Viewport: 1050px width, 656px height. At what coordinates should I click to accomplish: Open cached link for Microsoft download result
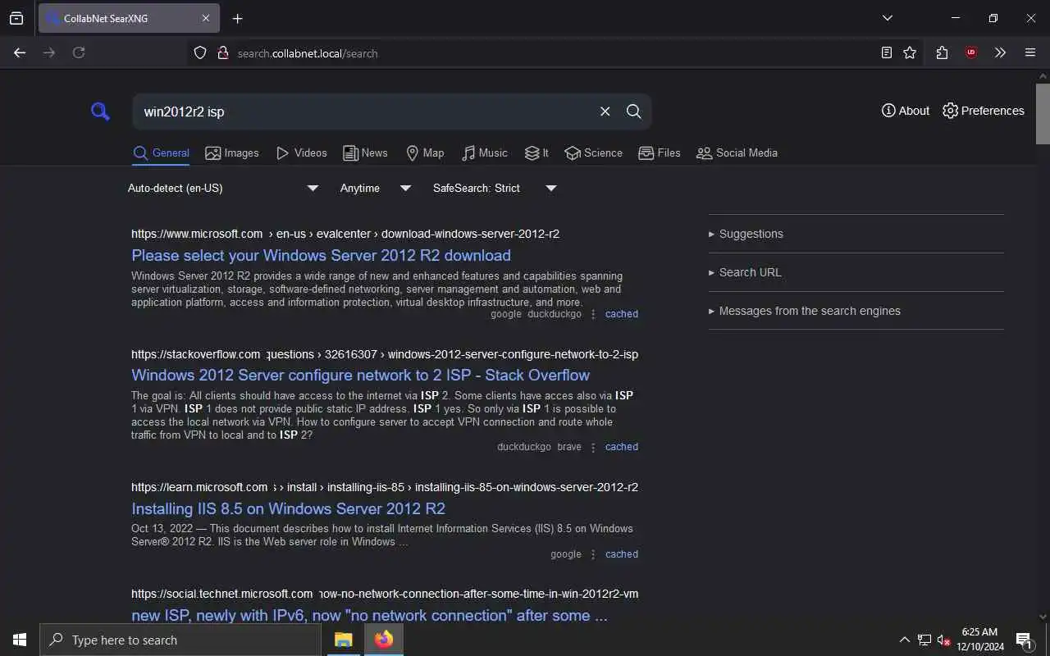pos(621,314)
